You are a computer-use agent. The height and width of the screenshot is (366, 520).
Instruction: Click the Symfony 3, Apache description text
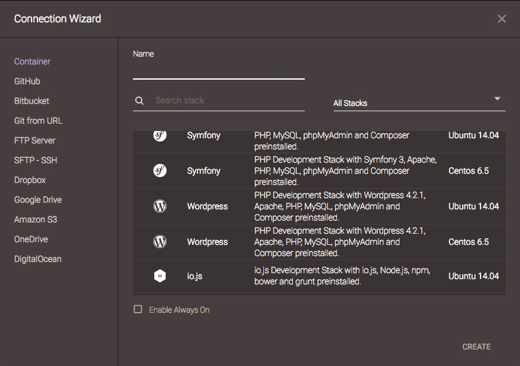pyautogui.click(x=346, y=170)
